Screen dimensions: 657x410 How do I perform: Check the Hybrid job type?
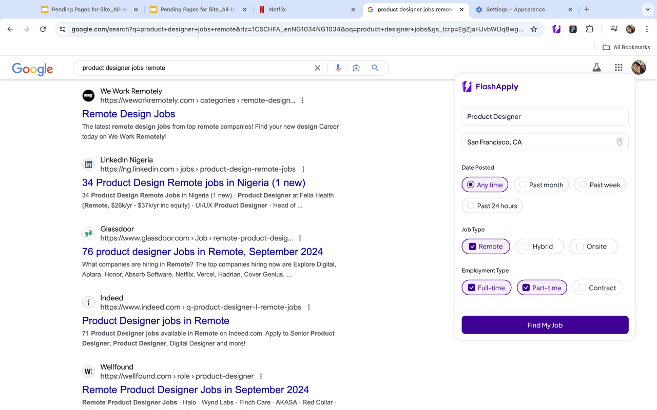(539, 247)
